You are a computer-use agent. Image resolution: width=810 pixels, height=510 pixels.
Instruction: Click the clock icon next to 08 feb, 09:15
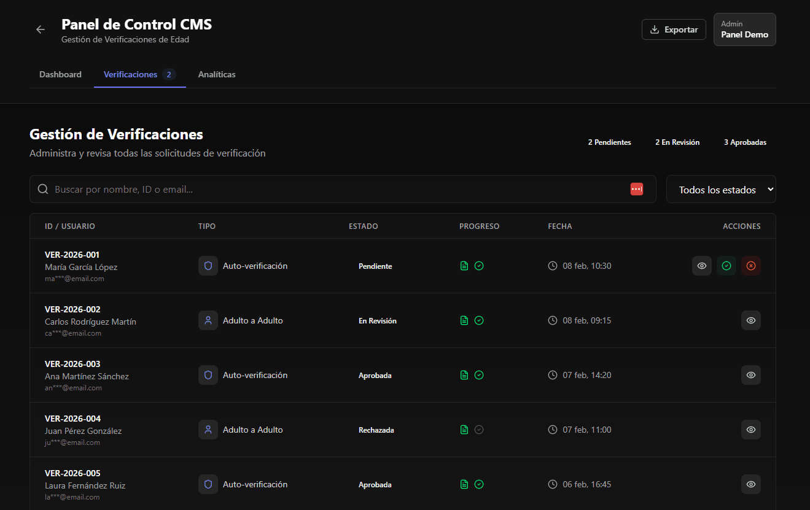click(x=553, y=320)
